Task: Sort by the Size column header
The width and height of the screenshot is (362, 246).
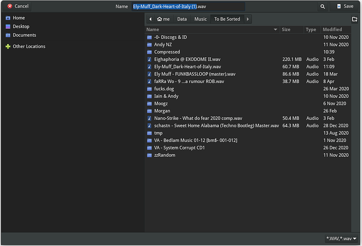Action: click(292, 29)
